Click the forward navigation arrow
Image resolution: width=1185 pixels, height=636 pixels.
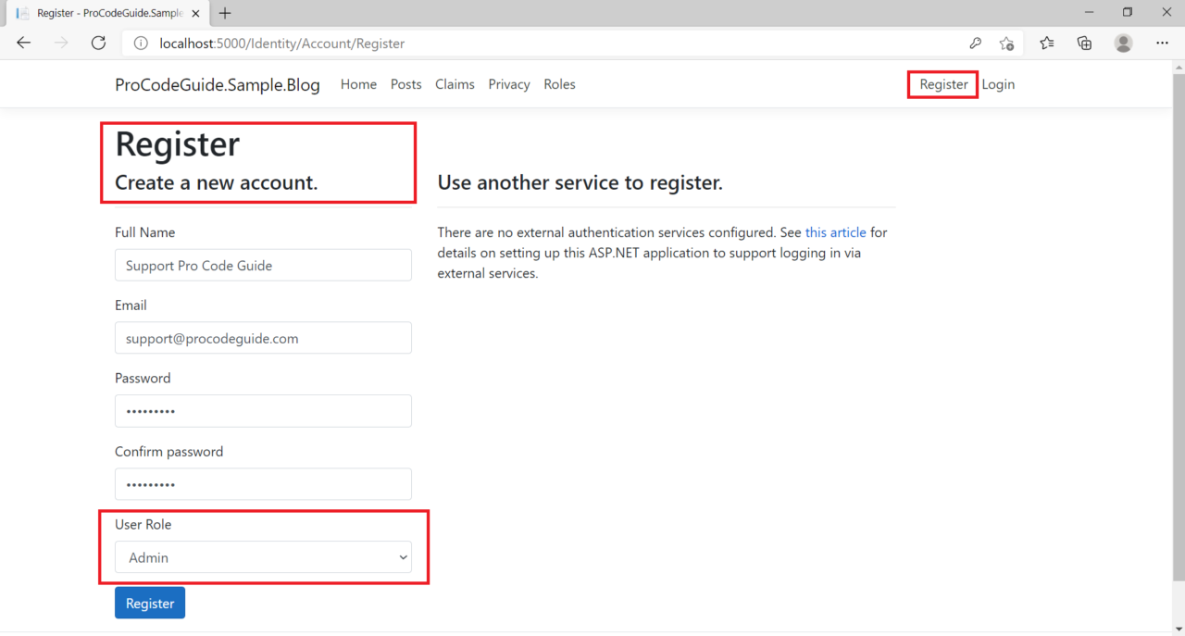tap(60, 43)
